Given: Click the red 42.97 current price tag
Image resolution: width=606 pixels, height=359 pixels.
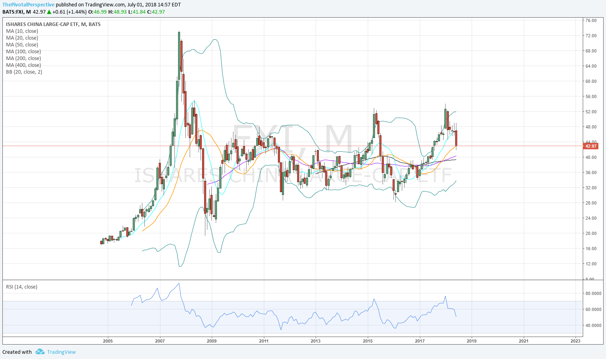Looking at the screenshot, I should [592, 146].
